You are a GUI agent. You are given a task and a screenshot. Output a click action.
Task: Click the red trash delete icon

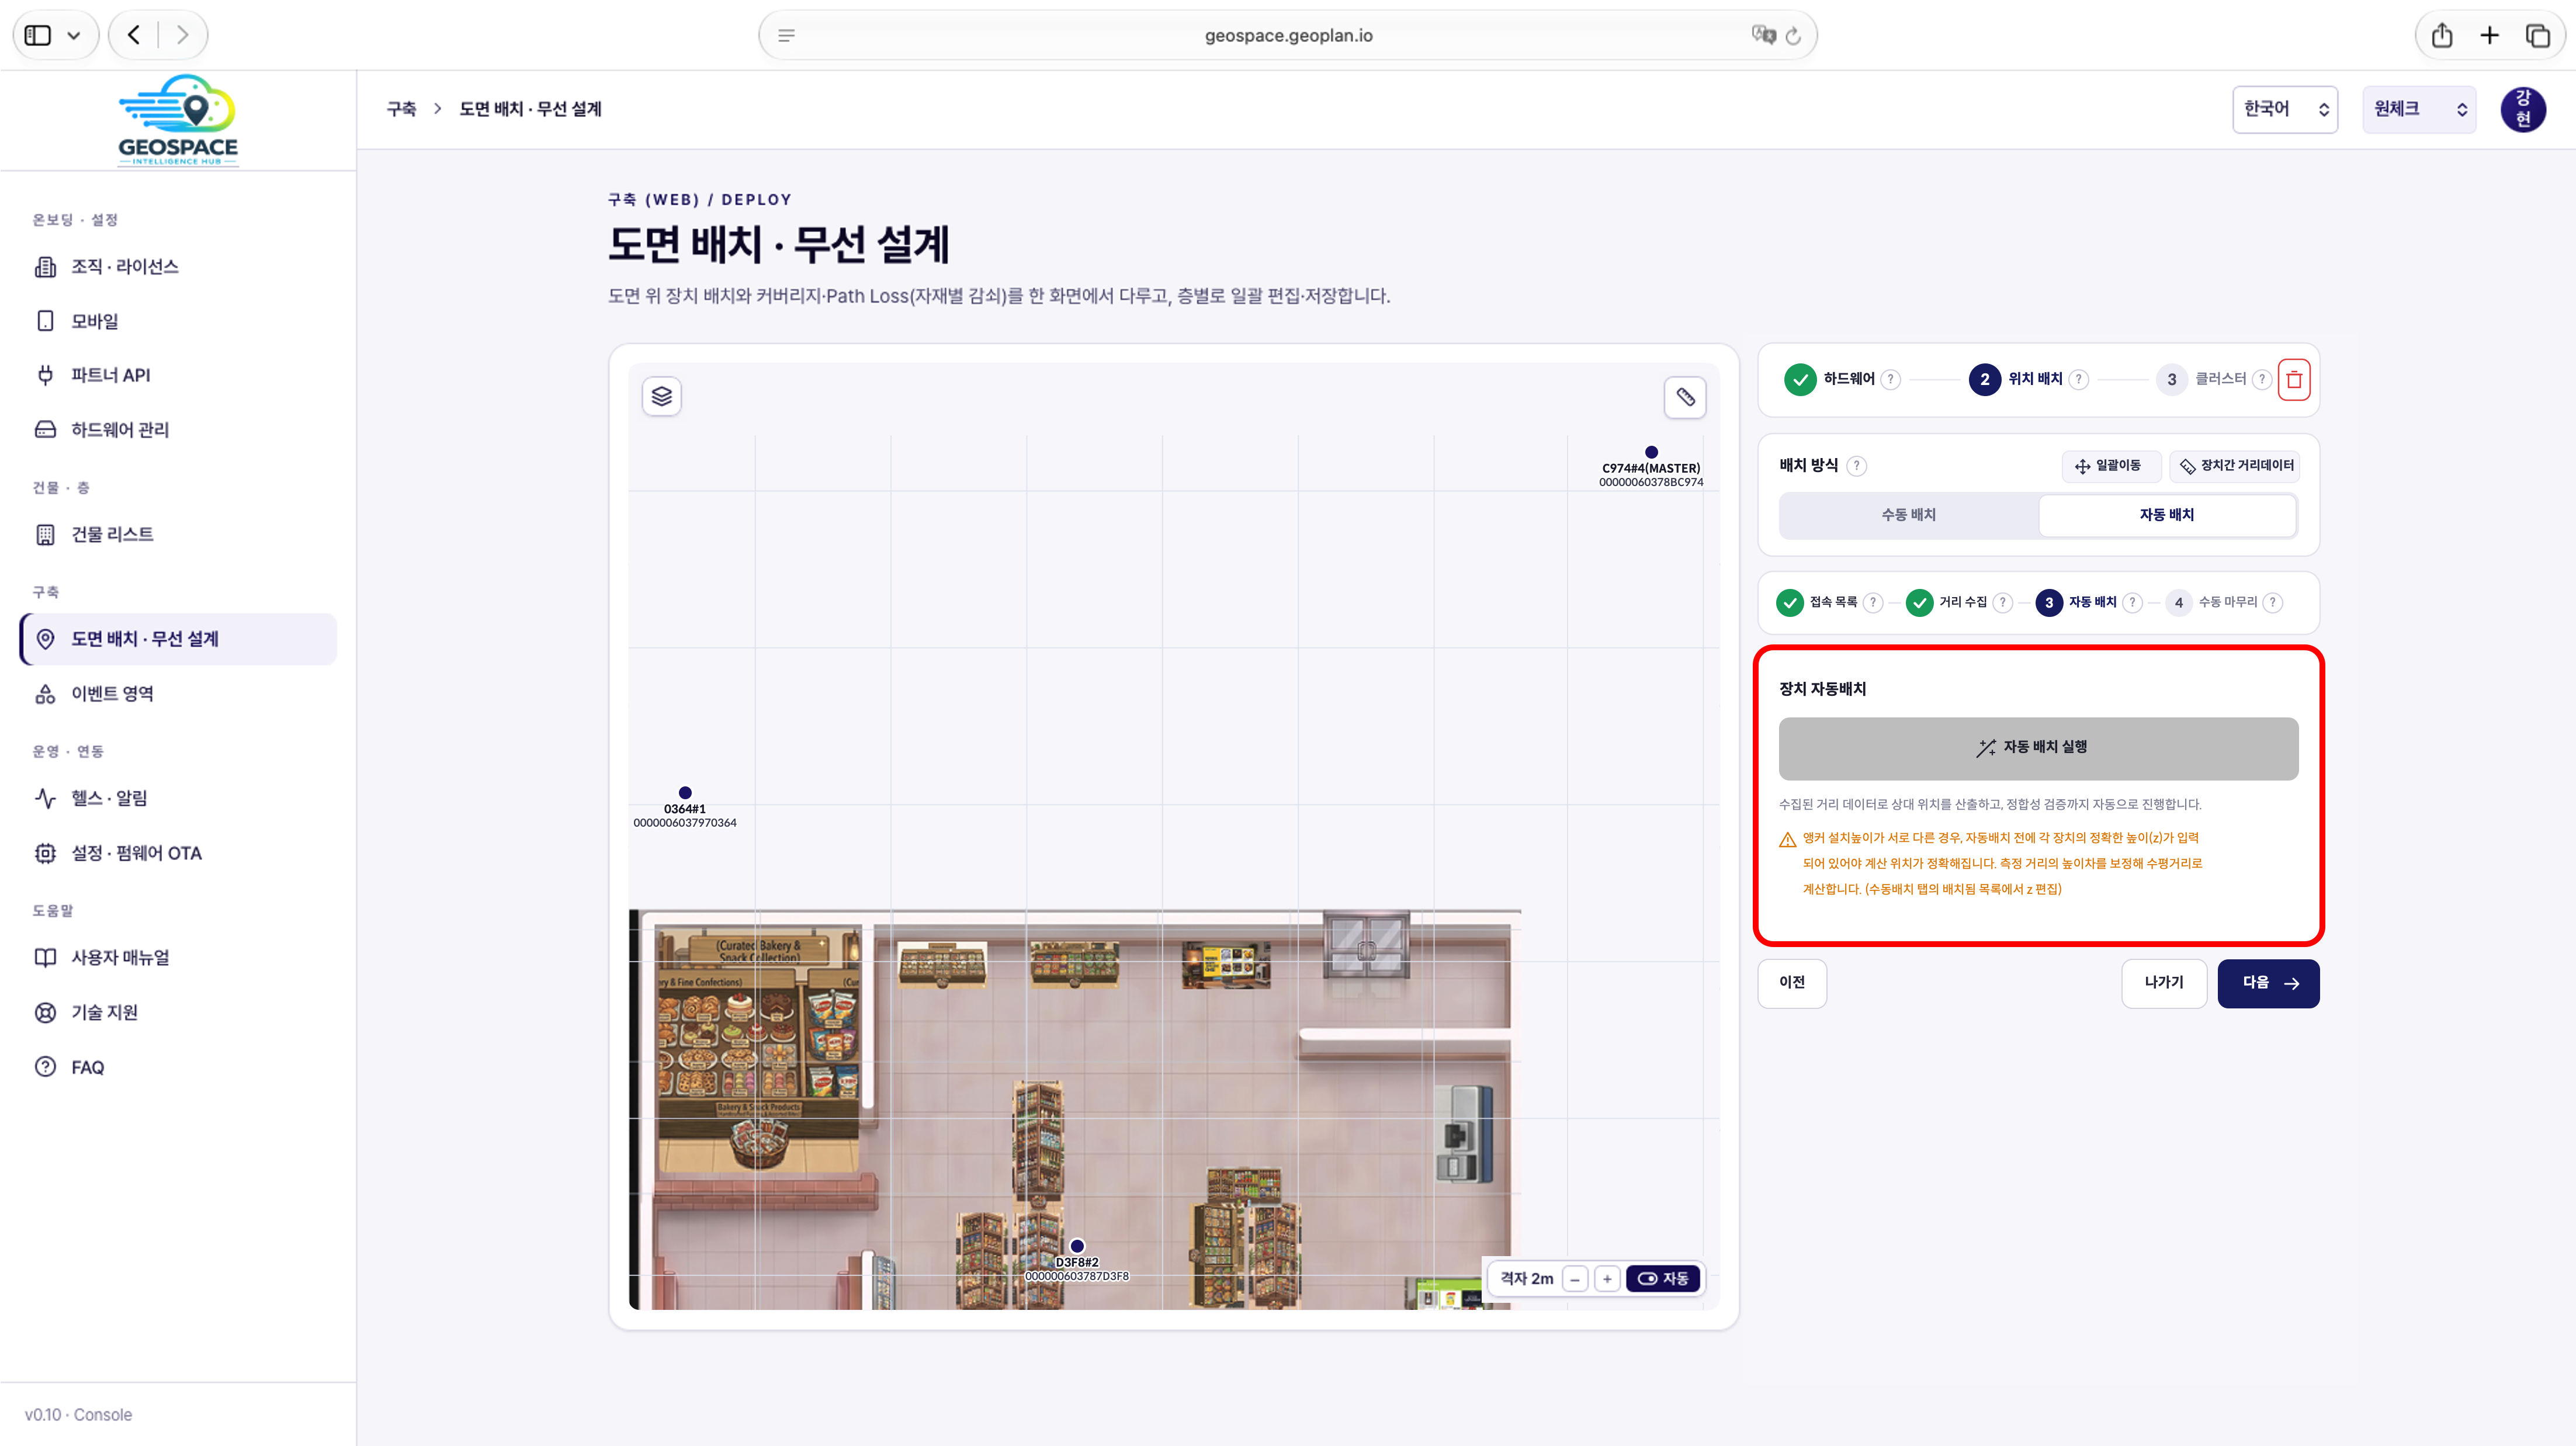tap(2294, 380)
